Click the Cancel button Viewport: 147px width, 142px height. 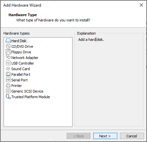[x=132, y=136]
